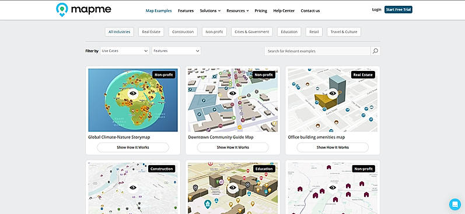Click Office building amenities map title
Screen dimensions: 465x214
[x=316, y=137]
